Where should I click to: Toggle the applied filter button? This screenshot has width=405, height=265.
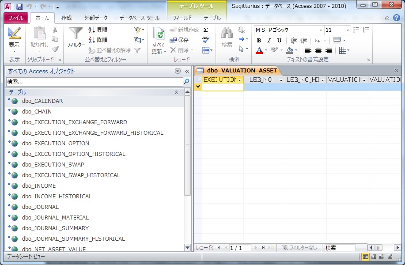tap(137, 50)
